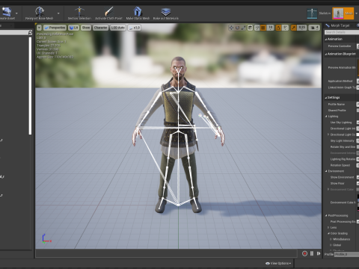
Task: Expand the Directional Light Color row
Action: click(328, 134)
